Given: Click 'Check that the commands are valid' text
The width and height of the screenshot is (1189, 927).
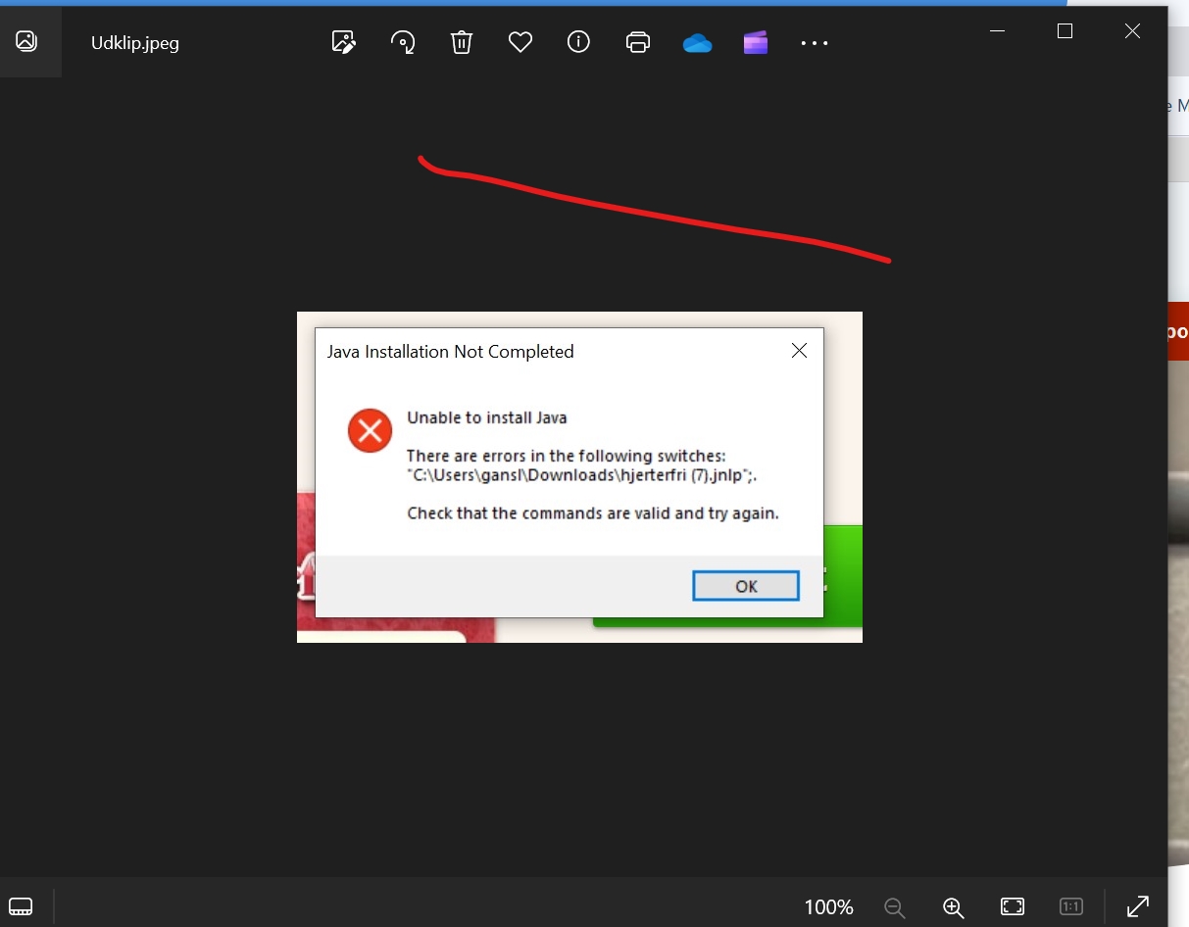Looking at the screenshot, I should click(x=593, y=512).
